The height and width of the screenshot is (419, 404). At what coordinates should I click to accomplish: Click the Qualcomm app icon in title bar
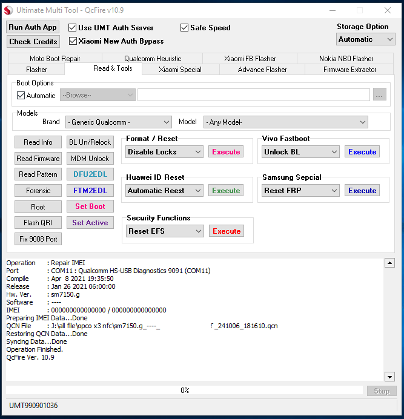[8, 10]
